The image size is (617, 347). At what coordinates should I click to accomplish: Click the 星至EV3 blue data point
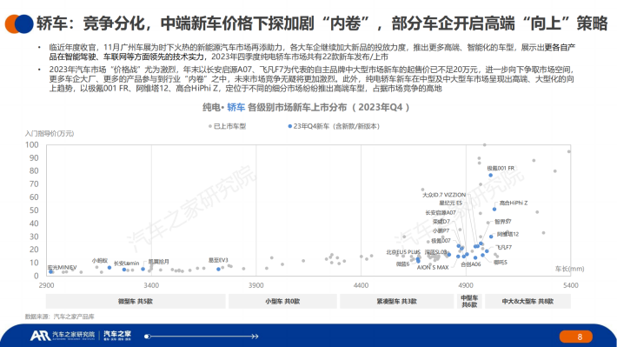coord(218,270)
